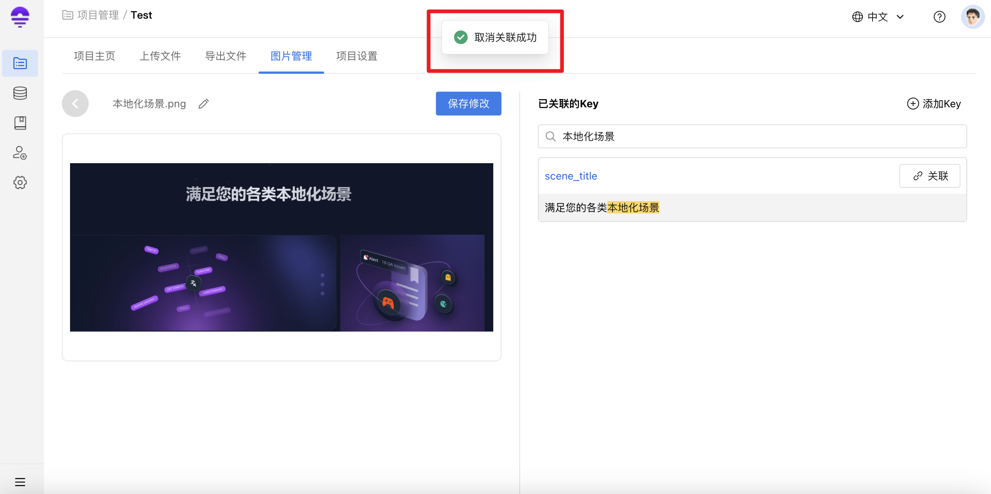Viewport: 991px width, 494px height.
Task: Expand the 中文 language dropdown
Action: (x=877, y=17)
